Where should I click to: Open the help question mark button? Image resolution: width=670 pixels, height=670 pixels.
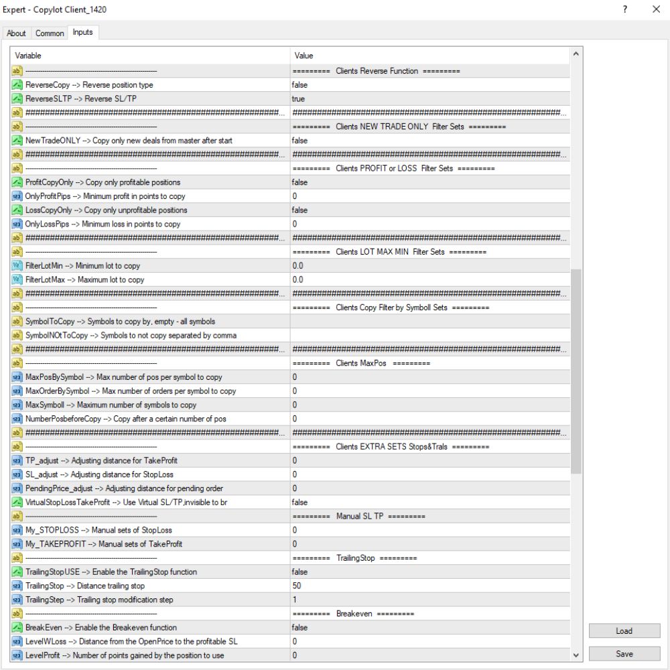point(625,9)
